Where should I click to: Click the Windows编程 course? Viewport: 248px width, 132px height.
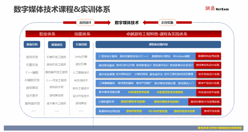[x=181, y=56]
